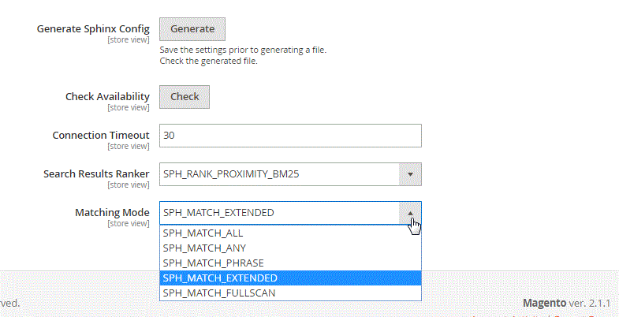Click the "Save the settings prior" note
The image size is (619, 317).
243,50
